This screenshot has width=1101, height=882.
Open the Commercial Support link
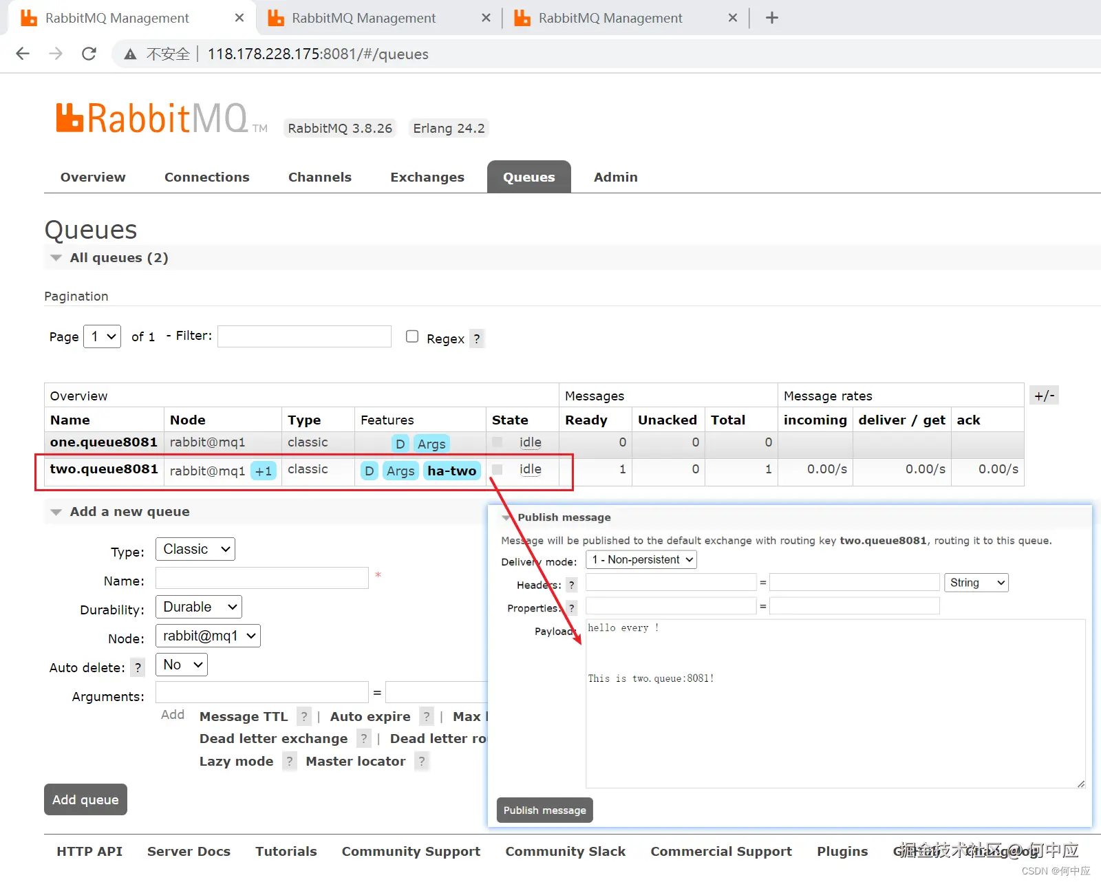[721, 851]
